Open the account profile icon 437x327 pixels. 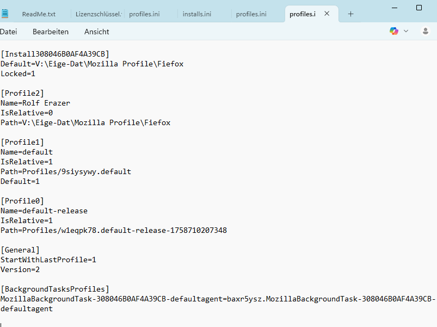pyautogui.click(x=426, y=32)
